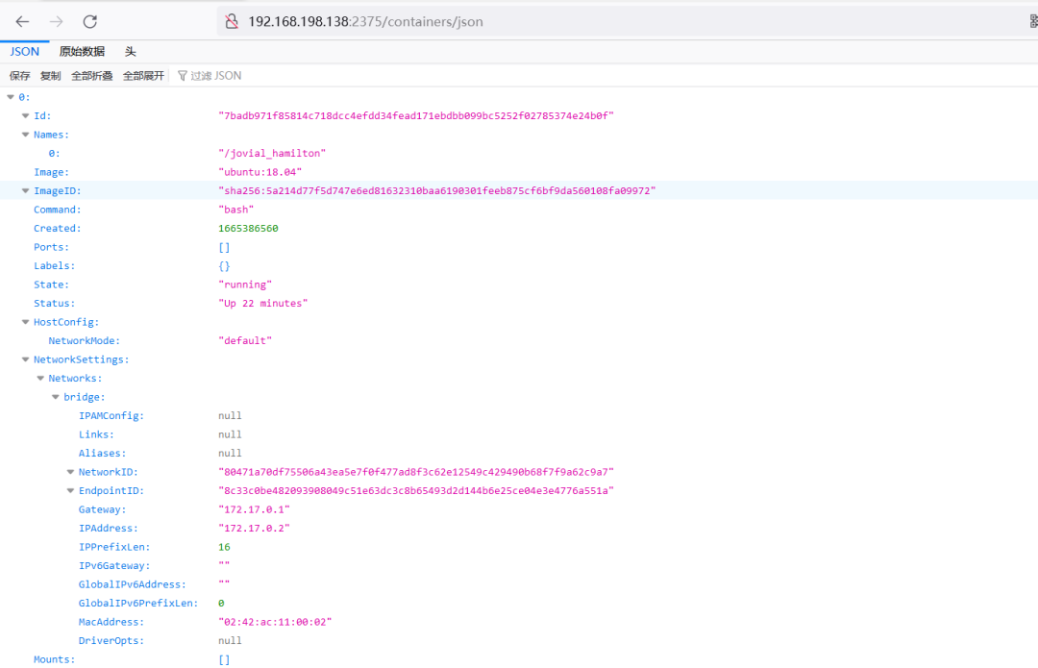1038x668 pixels.
Task: Select the NetworkMode "default" value
Action: (245, 341)
